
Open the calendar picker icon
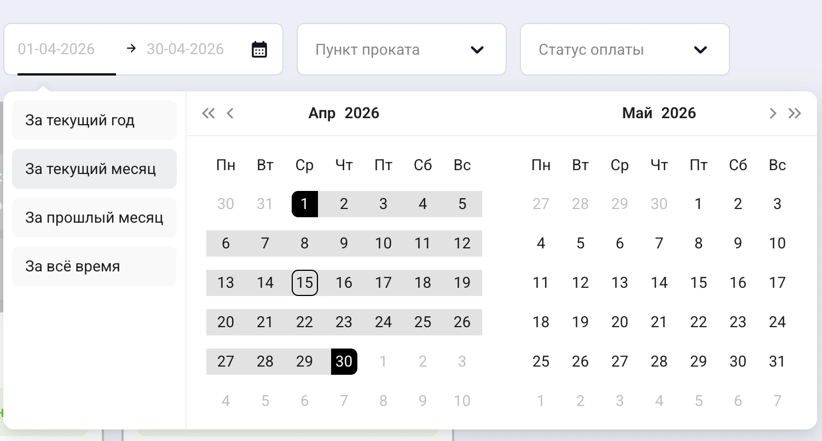tap(259, 49)
